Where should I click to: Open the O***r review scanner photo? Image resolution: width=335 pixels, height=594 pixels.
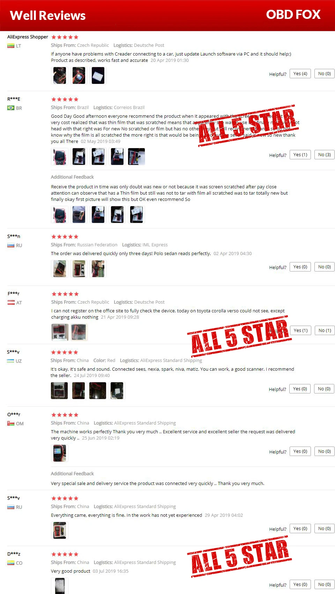pyautogui.click(x=60, y=453)
